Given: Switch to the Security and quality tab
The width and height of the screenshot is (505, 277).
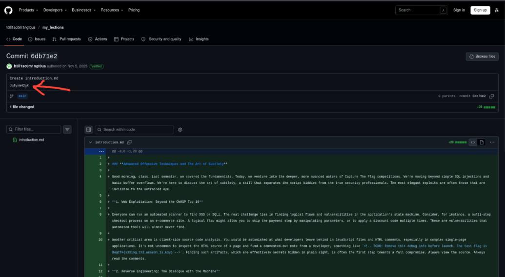Looking at the screenshot, I should [161, 39].
